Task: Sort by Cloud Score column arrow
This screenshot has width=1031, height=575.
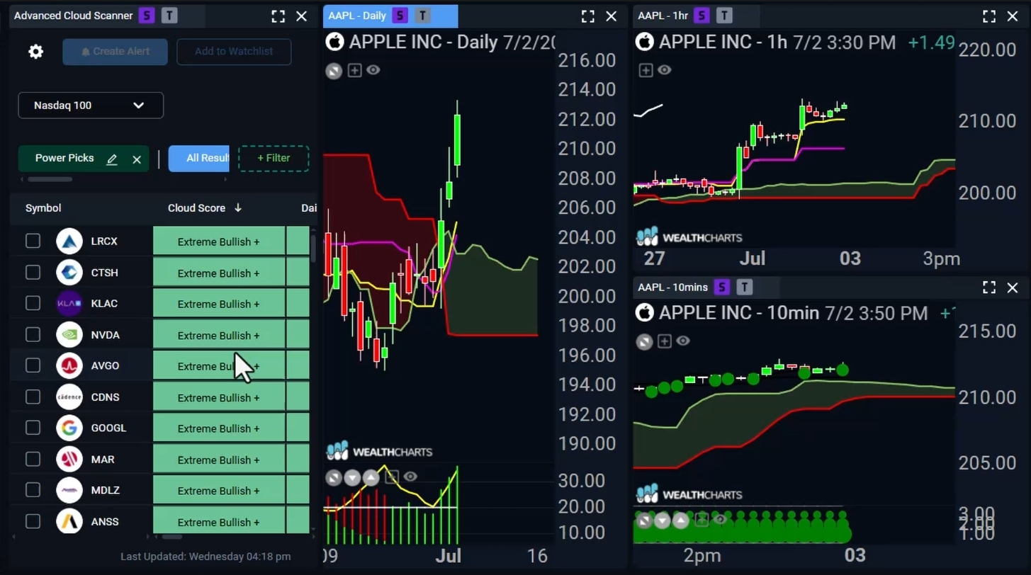Action: [238, 208]
